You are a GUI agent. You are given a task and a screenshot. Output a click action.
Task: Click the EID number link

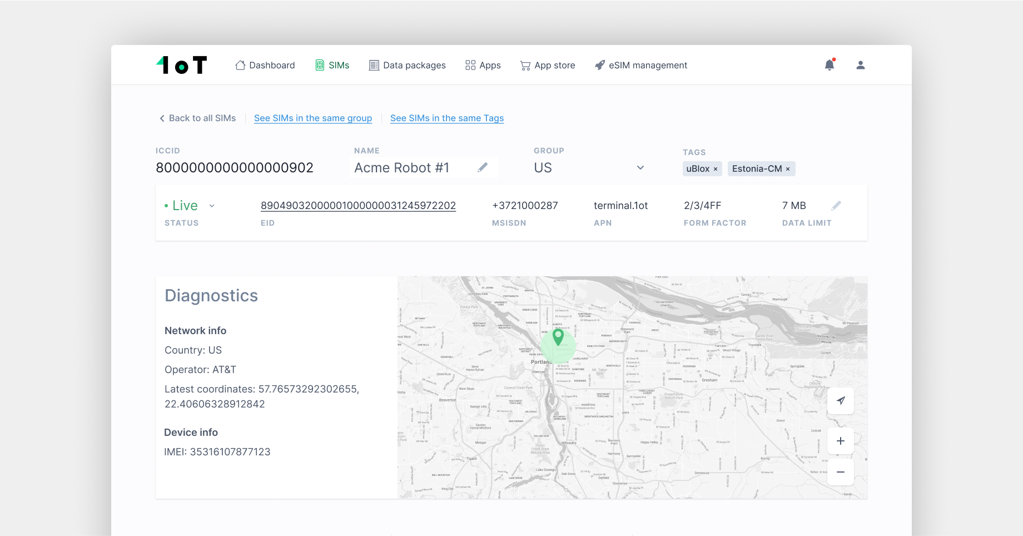coord(358,206)
